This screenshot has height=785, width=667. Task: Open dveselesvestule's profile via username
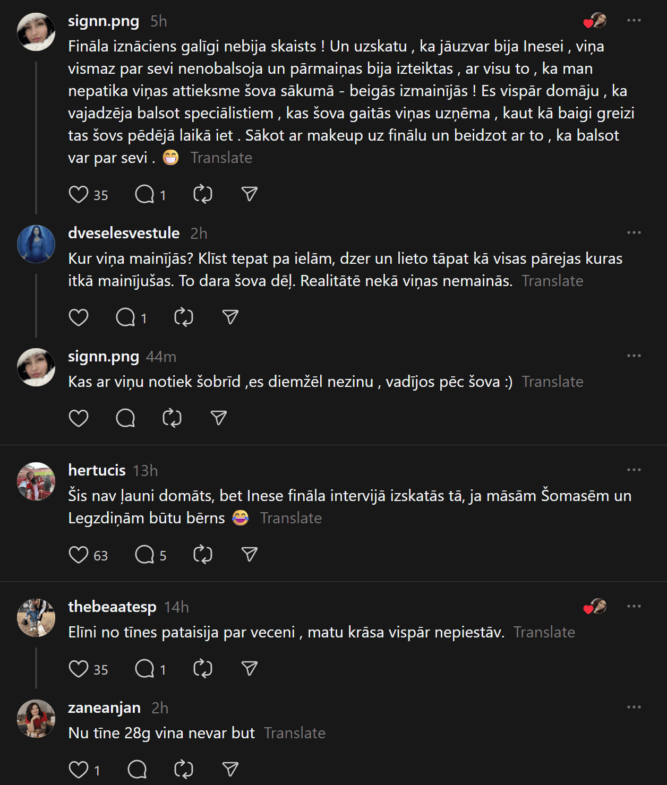click(124, 233)
